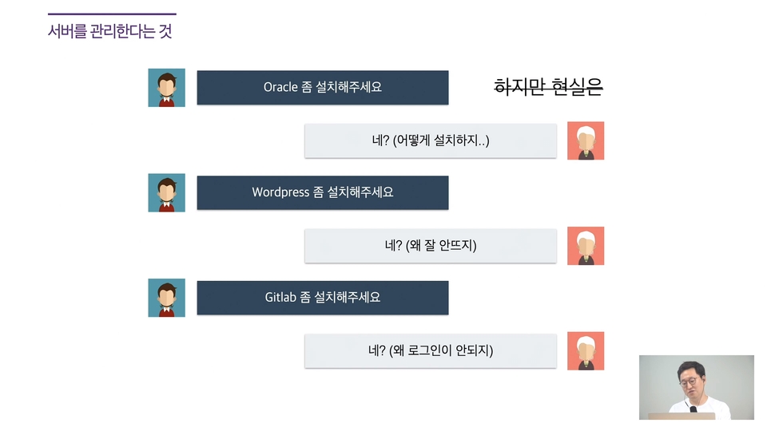This screenshot has width=767, height=431.
Task: Click the word 'Wordpress' in the second request
Action: point(280,192)
